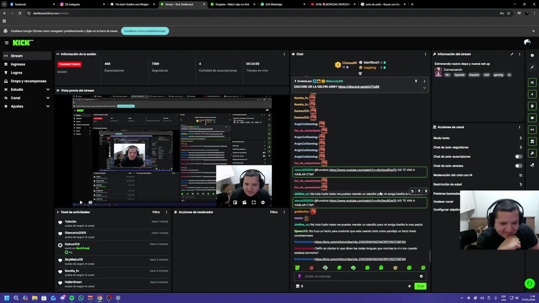Viewport: 539px width, 303px height.
Task: Click Establecer como predeterminado button
Action: tap(145, 31)
